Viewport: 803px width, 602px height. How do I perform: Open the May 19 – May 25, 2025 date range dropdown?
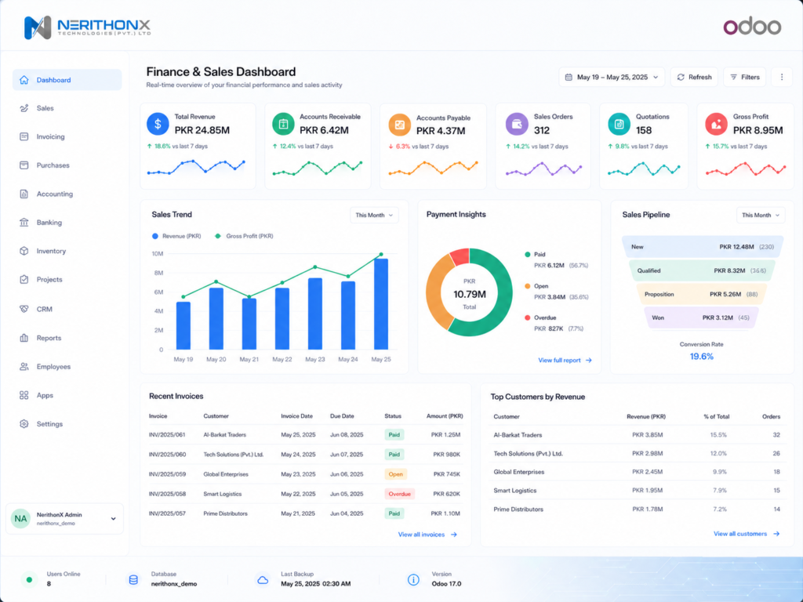pos(612,77)
